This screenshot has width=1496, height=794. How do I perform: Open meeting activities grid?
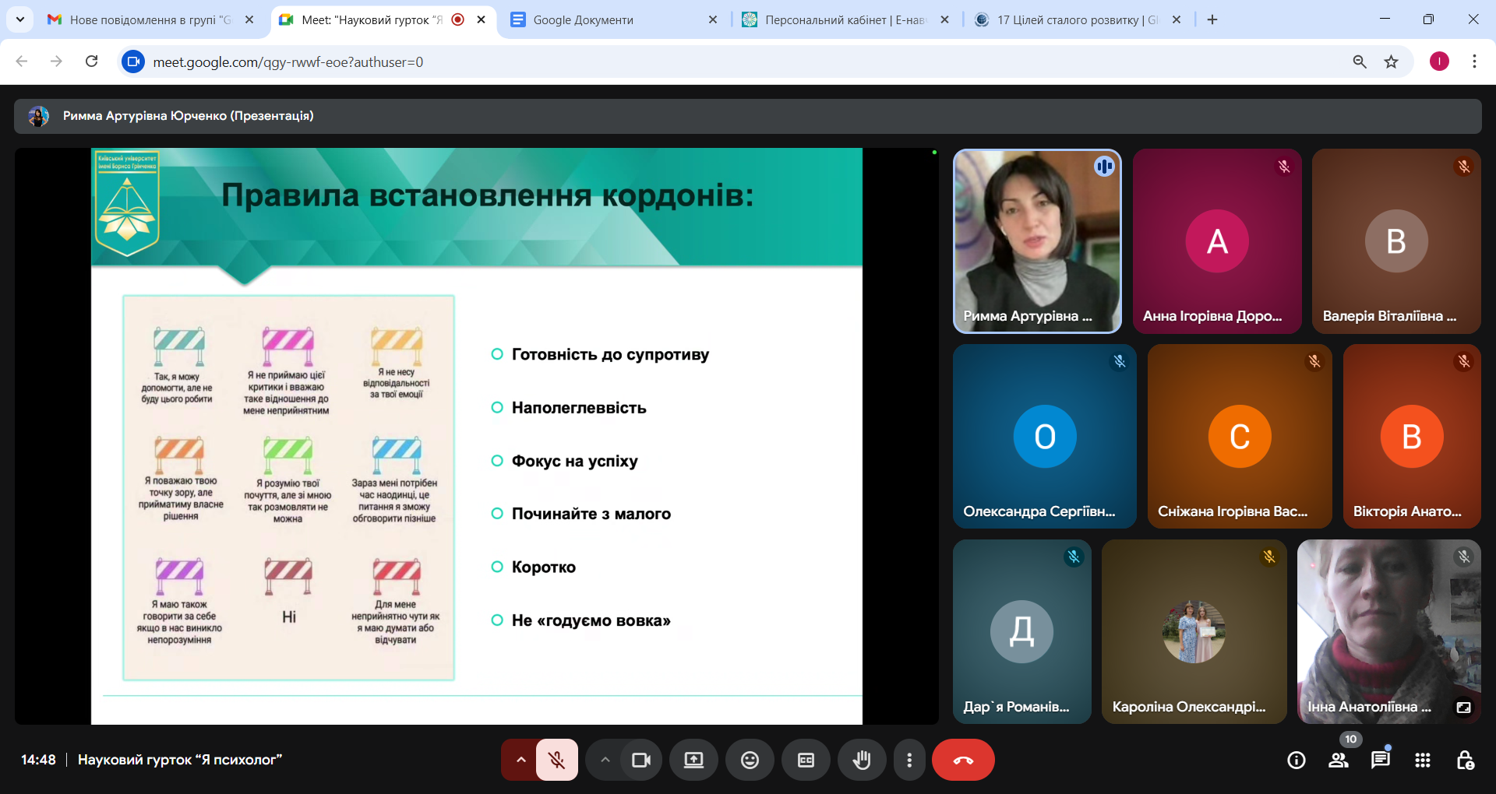pos(1424,761)
